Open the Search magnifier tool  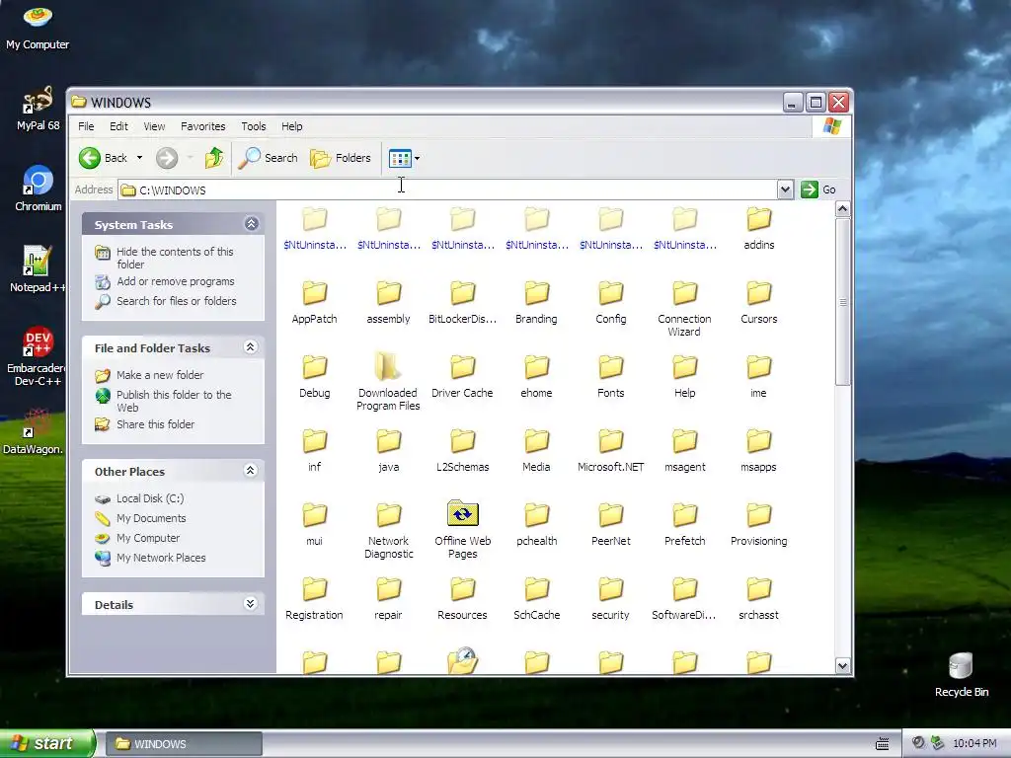tap(268, 158)
